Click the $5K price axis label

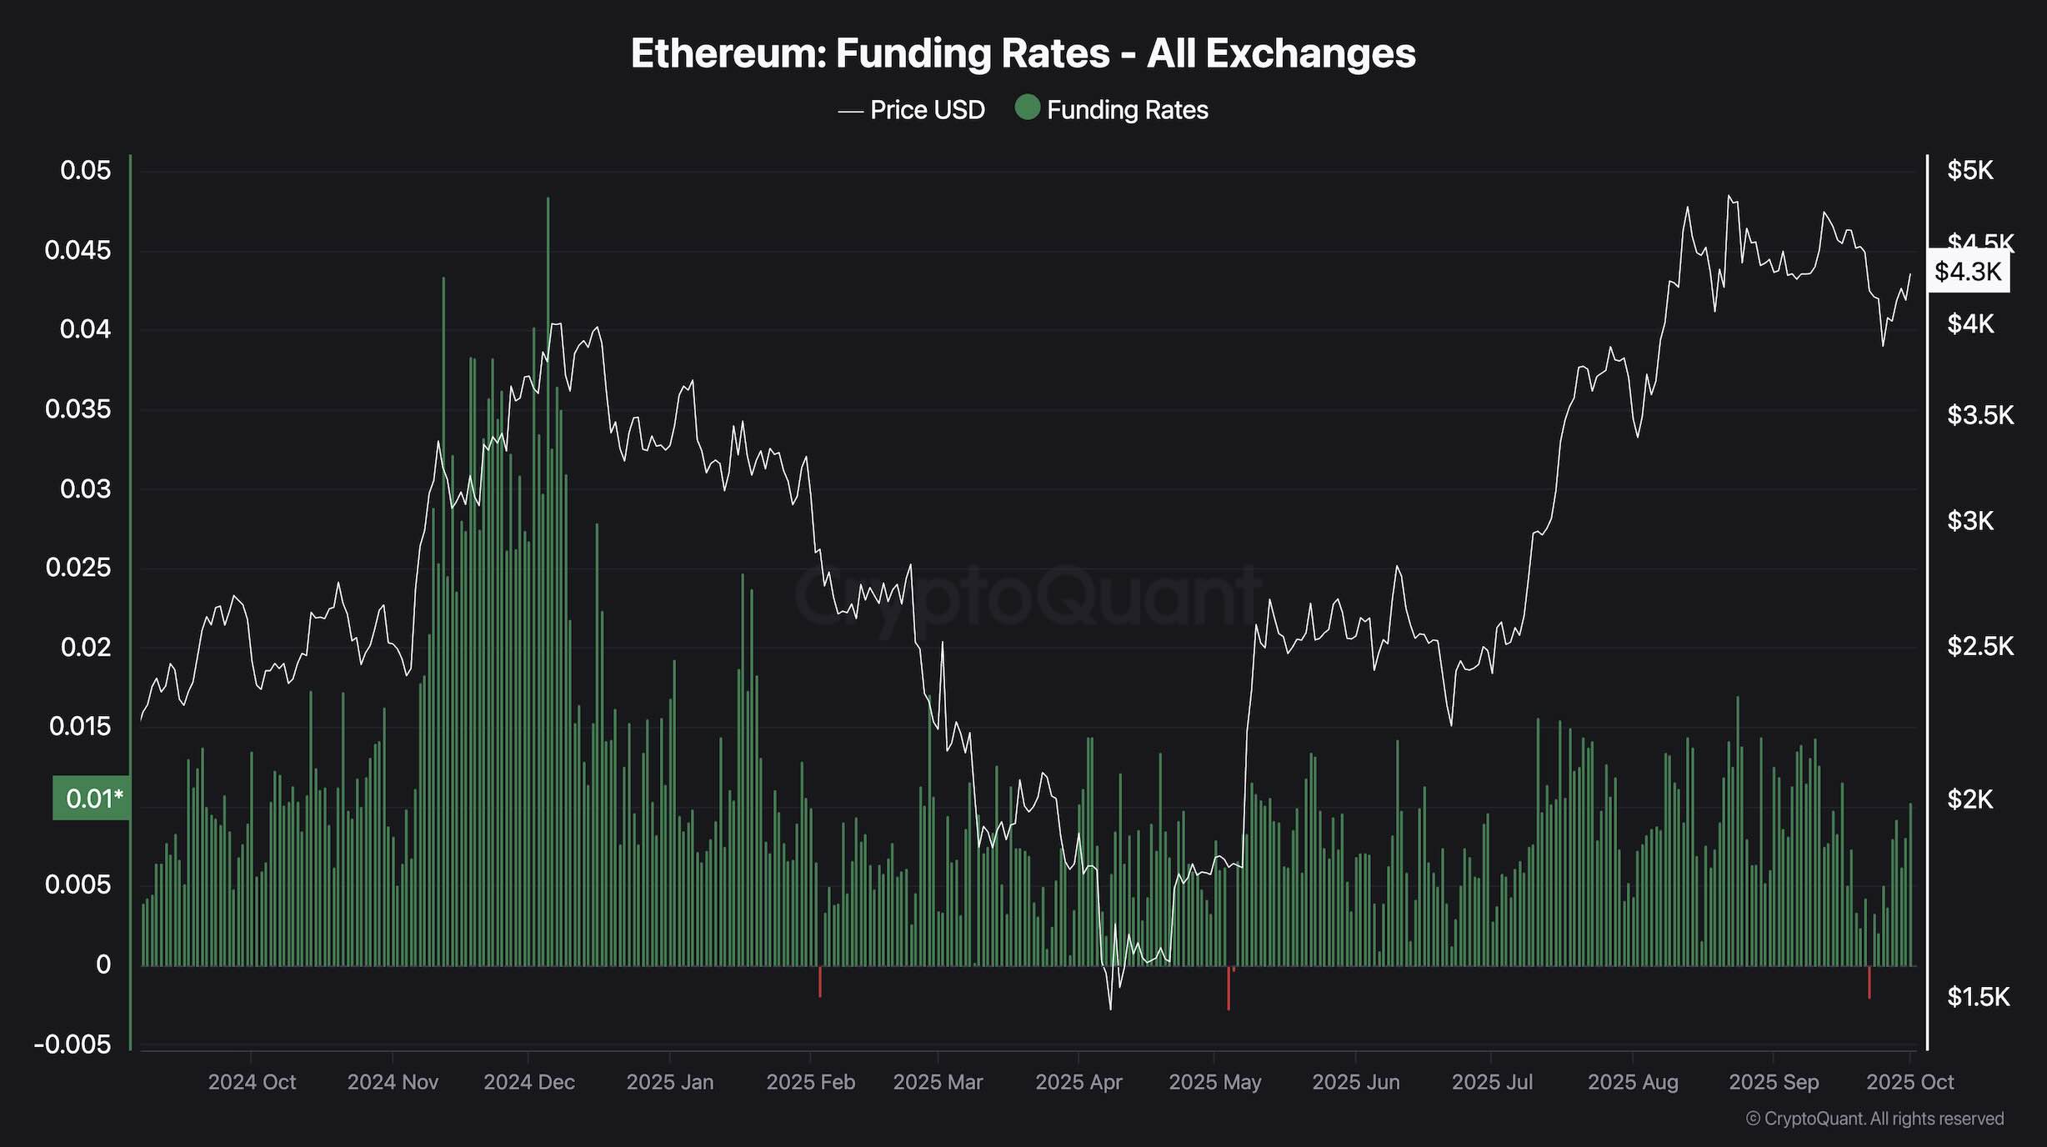tap(1969, 171)
